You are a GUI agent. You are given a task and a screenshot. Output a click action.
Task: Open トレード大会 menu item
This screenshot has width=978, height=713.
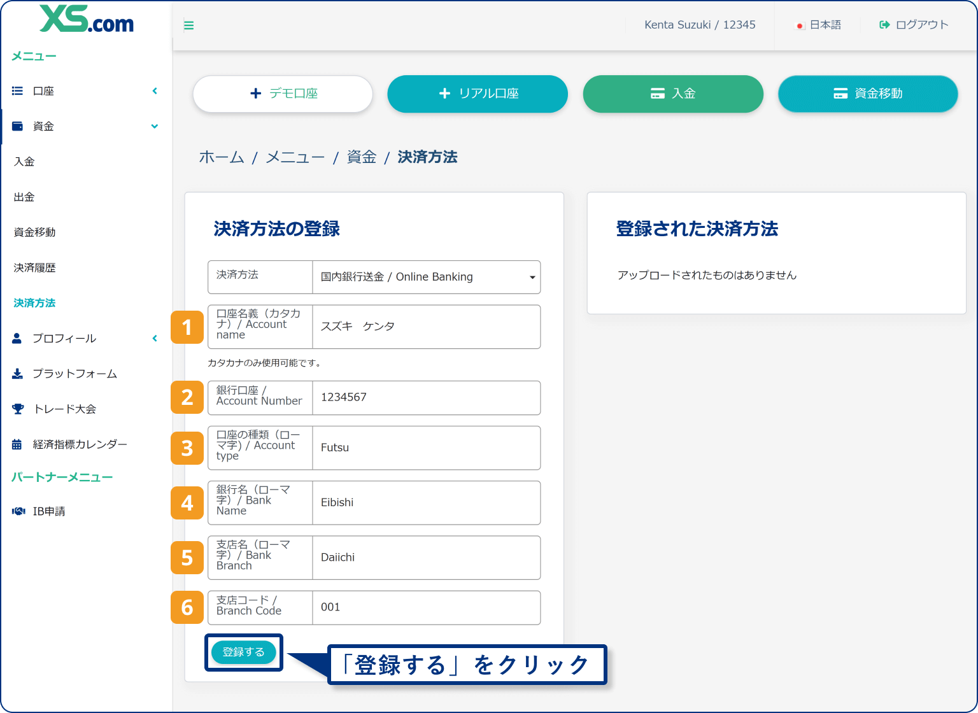pyautogui.click(x=65, y=409)
